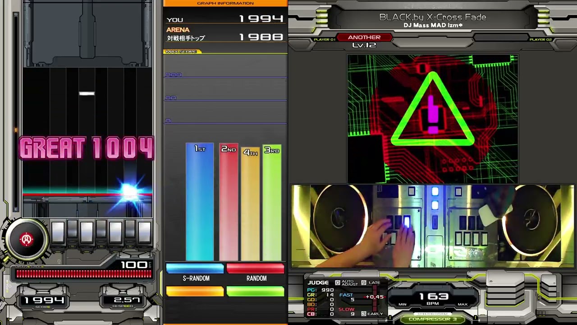Screen dimensions: 577x325
Task: Click the blue swatch above S-RANDOM
Action: tap(195, 269)
